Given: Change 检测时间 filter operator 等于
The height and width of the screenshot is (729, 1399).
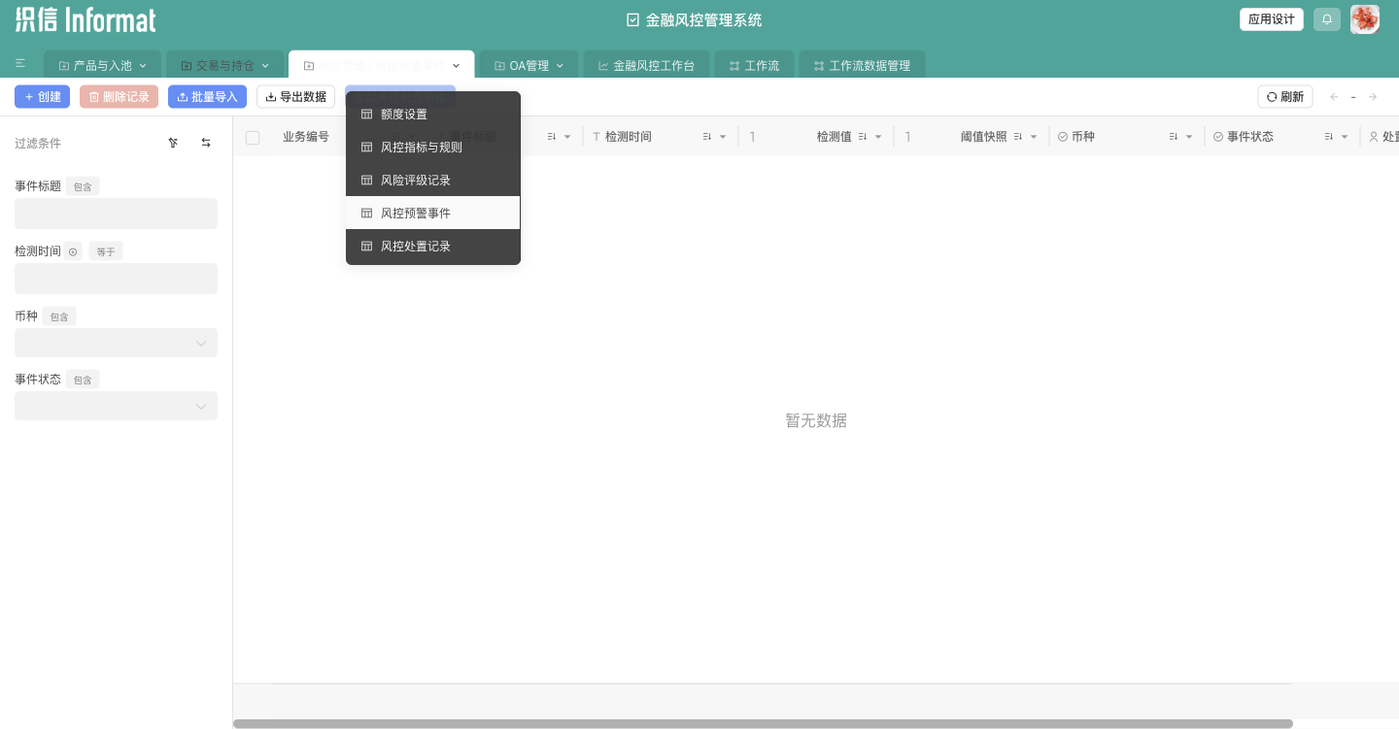Looking at the screenshot, I should point(106,251).
